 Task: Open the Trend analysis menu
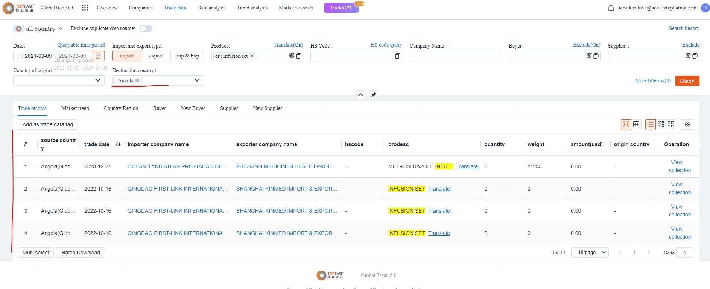[x=252, y=8]
